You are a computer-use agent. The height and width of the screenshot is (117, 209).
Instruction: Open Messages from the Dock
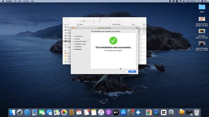[49, 112]
